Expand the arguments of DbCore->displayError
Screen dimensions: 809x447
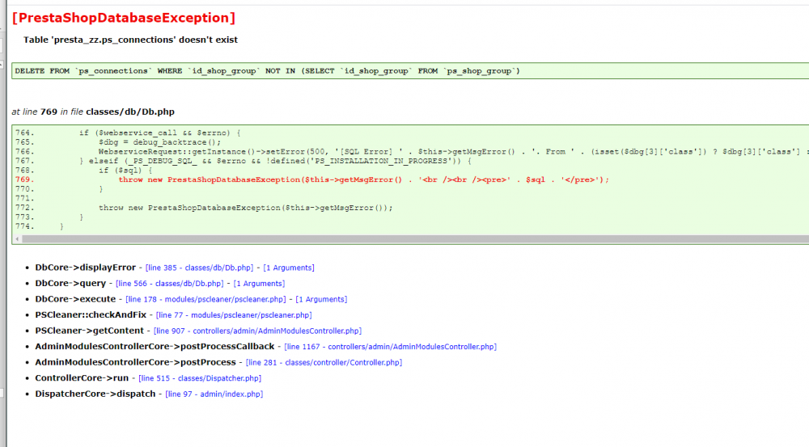click(289, 268)
